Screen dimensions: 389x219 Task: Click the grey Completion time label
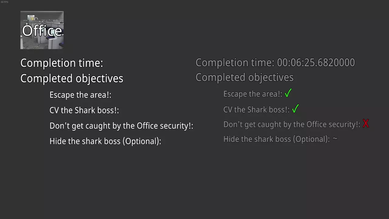click(x=235, y=63)
